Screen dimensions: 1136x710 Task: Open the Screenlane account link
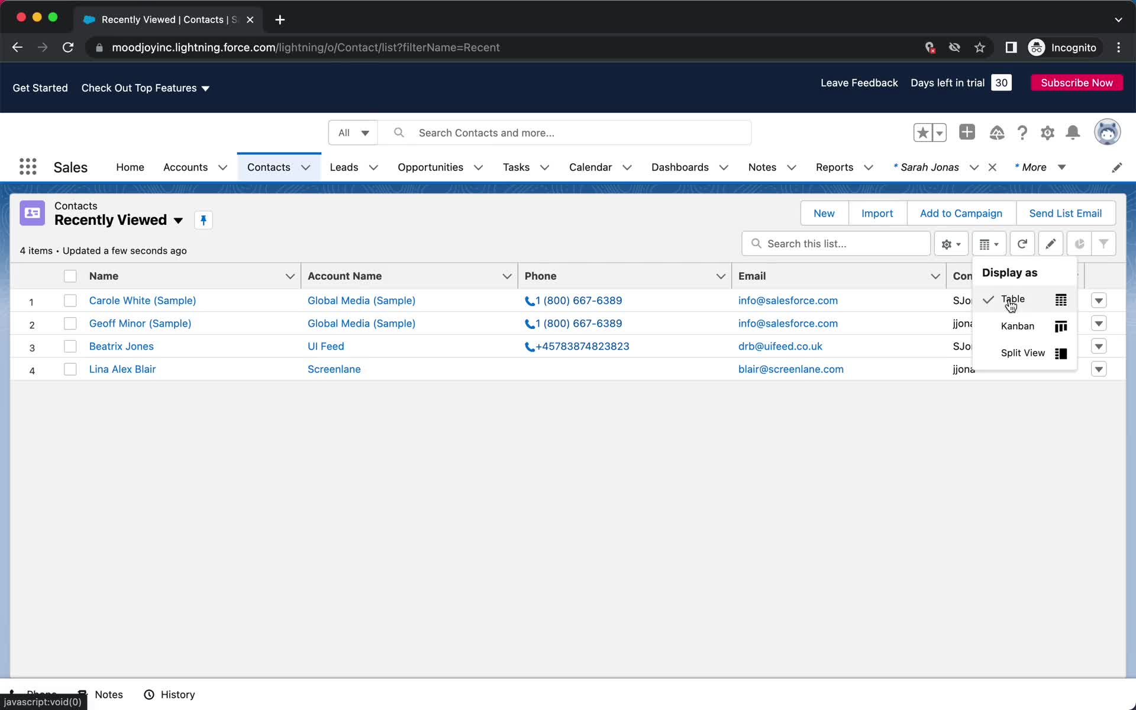[x=334, y=370]
